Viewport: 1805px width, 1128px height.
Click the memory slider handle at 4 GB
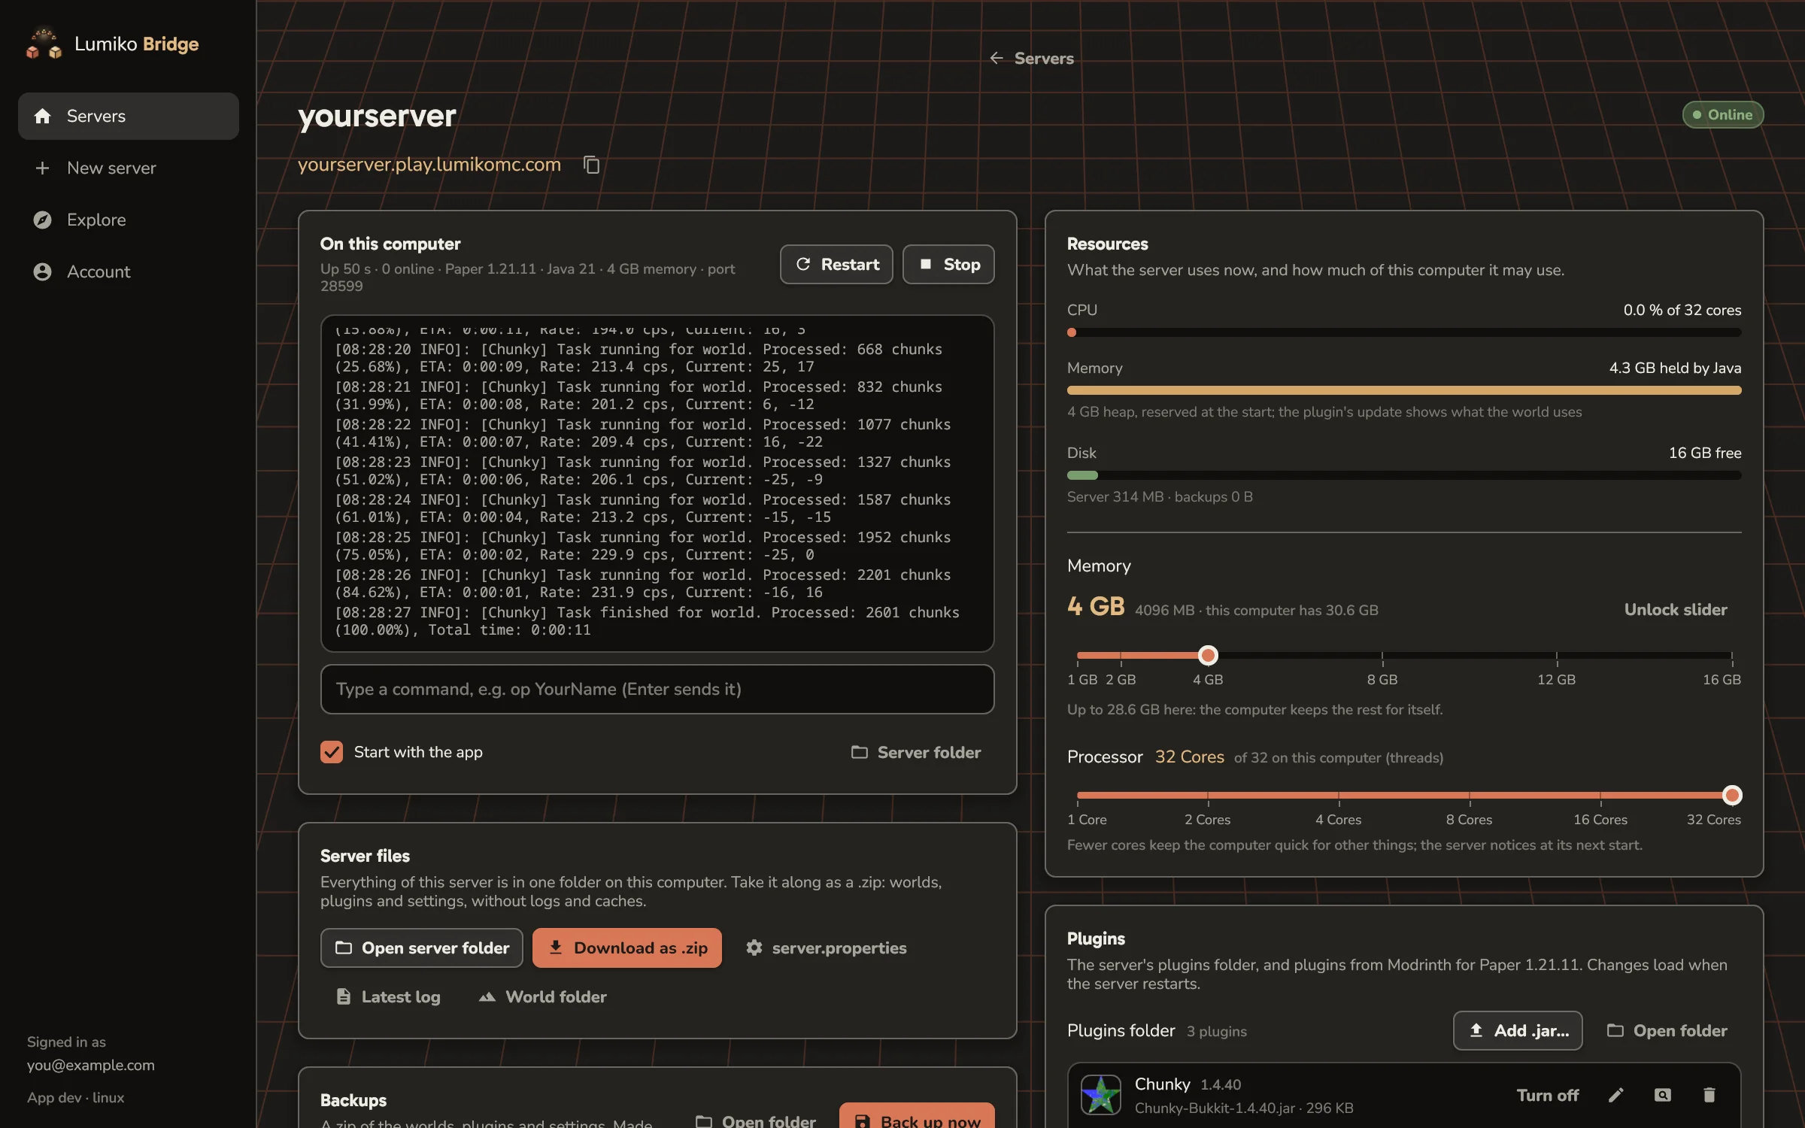pos(1208,655)
